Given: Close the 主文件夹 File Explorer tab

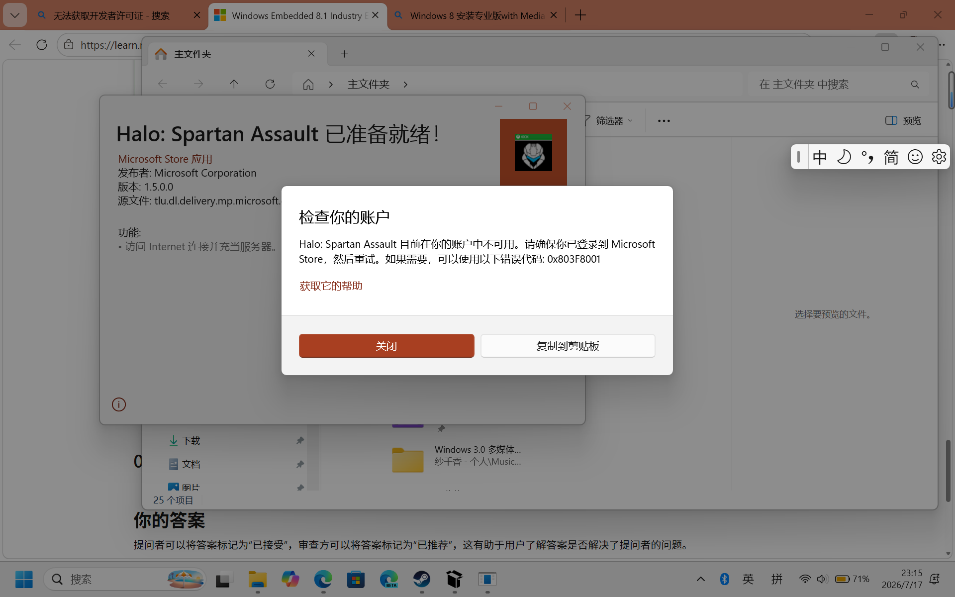Looking at the screenshot, I should tap(311, 54).
